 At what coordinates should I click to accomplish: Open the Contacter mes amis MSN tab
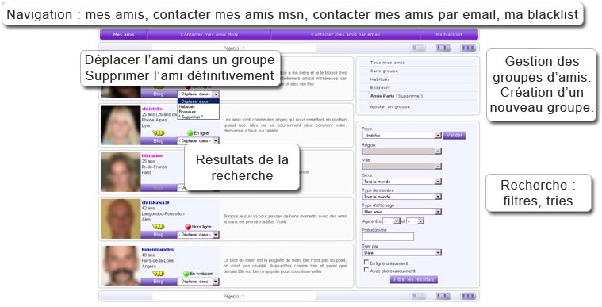[209, 35]
